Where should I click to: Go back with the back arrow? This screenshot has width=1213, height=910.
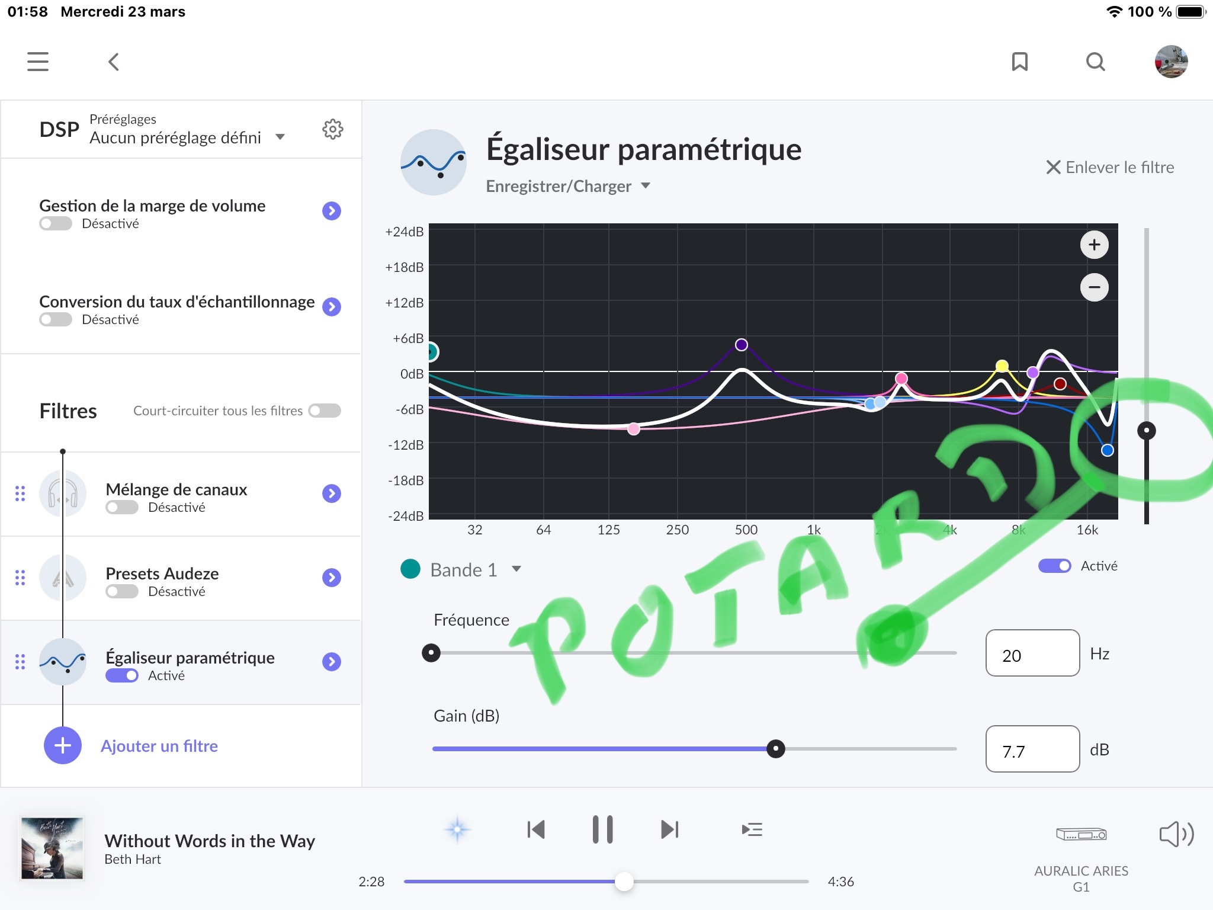pos(114,62)
